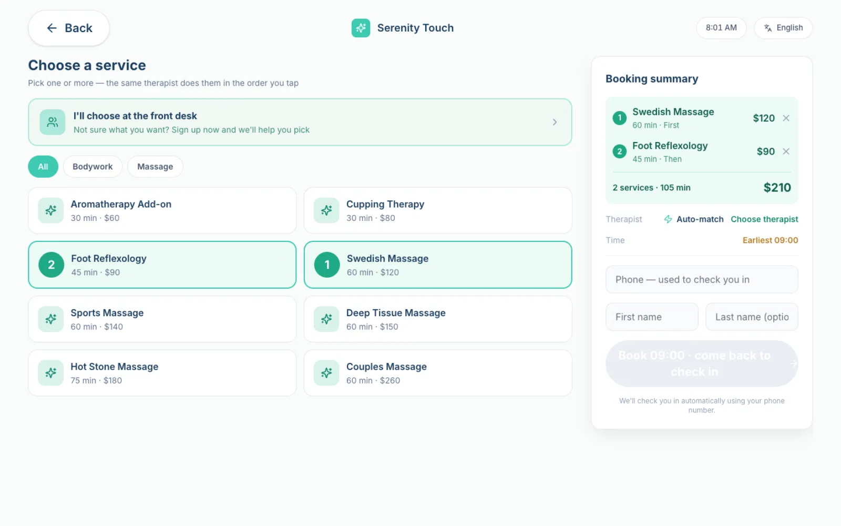The height and width of the screenshot is (526, 841).
Task: Open the Earliest 09:00 time picker
Action: (x=770, y=240)
